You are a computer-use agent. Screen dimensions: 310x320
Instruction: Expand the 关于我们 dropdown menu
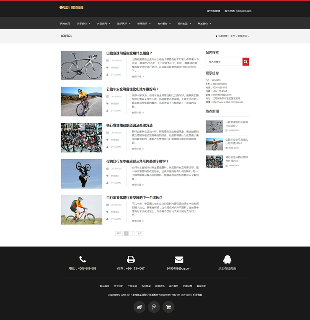[83, 24]
